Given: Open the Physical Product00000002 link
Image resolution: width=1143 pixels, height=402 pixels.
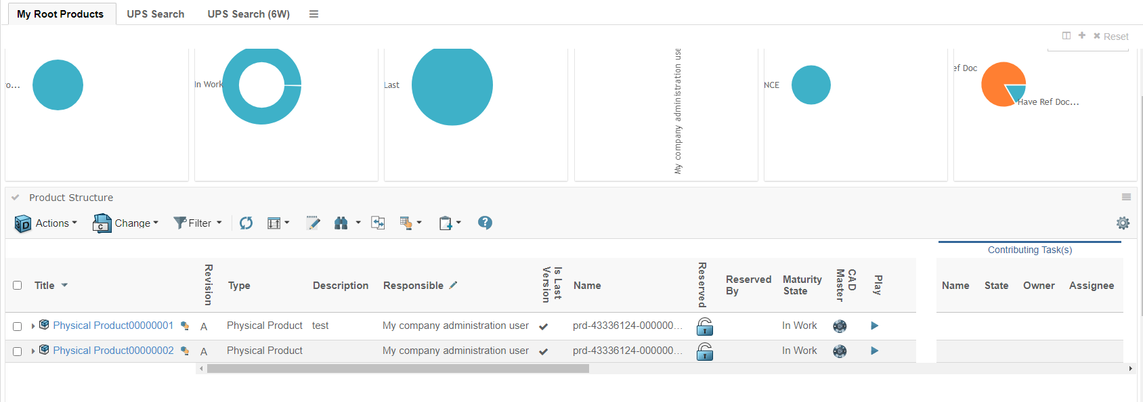Looking at the screenshot, I should (113, 351).
